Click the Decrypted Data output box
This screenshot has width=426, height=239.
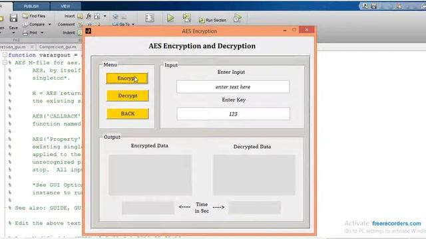click(254, 175)
